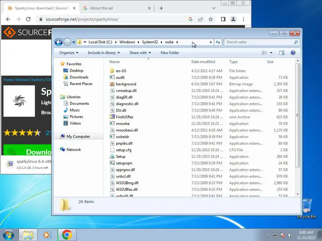Reload the SourceForge page in Chrome

[x=28, y=19]
